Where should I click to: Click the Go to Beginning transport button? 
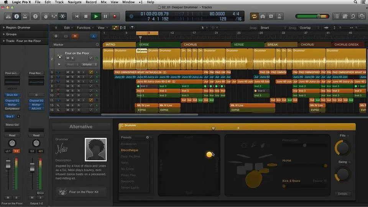(x=77, y=16)
